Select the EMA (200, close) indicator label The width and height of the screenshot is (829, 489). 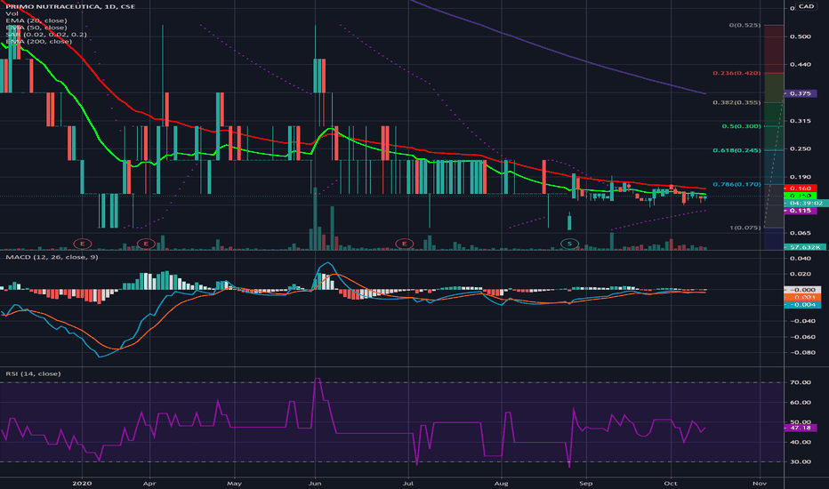[38, 41]
